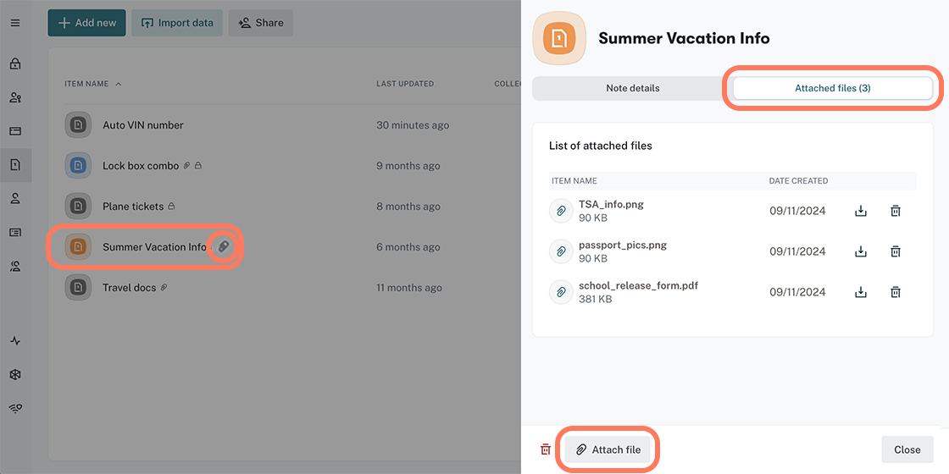The image size is (949, 474).
Task: Select the Attached files (3) tab
Action: 832,88
